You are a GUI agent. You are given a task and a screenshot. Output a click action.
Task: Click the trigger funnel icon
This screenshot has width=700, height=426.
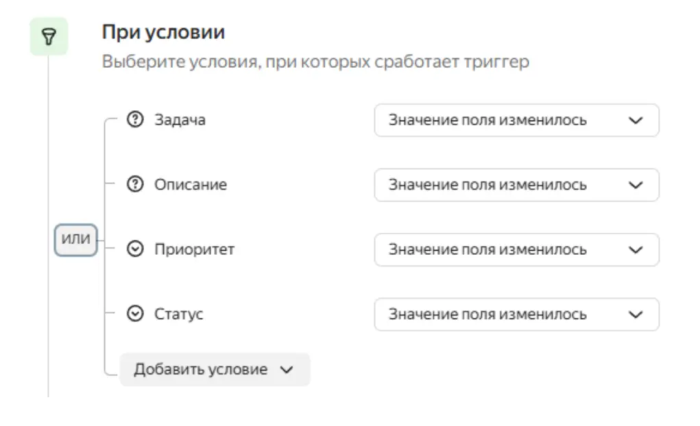pyautogui.click(x=47, y=34)
